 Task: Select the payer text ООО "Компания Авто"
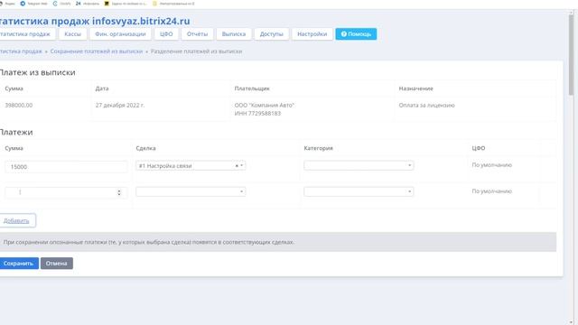[265, 106]
